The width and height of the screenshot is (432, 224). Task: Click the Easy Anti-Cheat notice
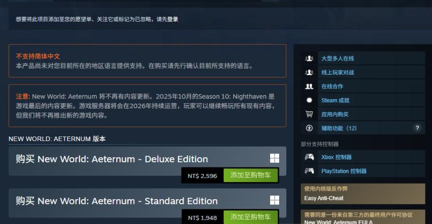pyautogui.click(x=363, y=194)
